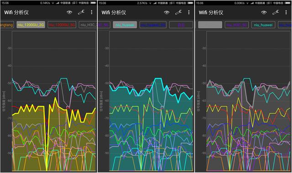Select the orange angtang network chip
This screenshot has height=173, width=292.
pos(7,25)
